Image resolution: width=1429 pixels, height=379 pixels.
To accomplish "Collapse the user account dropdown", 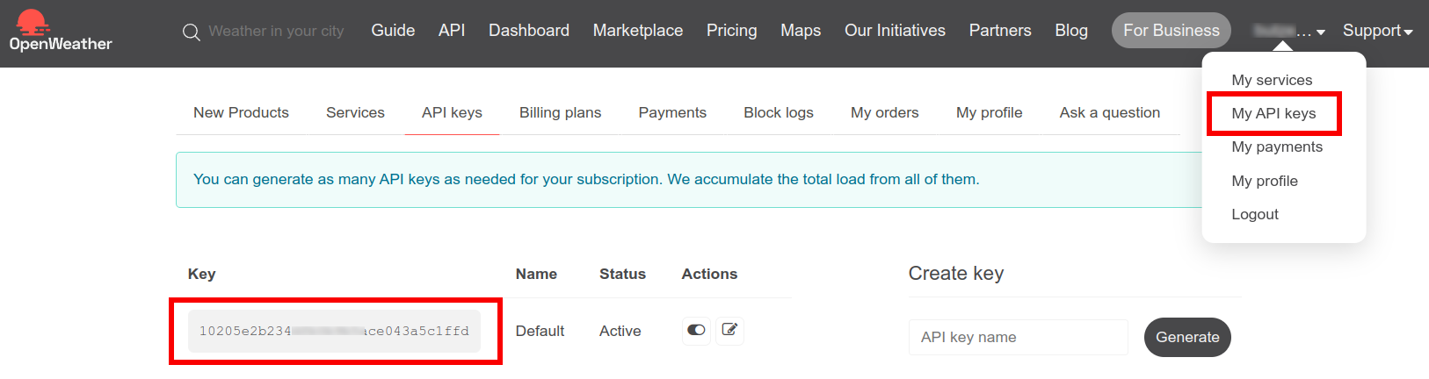I will (1289, 32).
